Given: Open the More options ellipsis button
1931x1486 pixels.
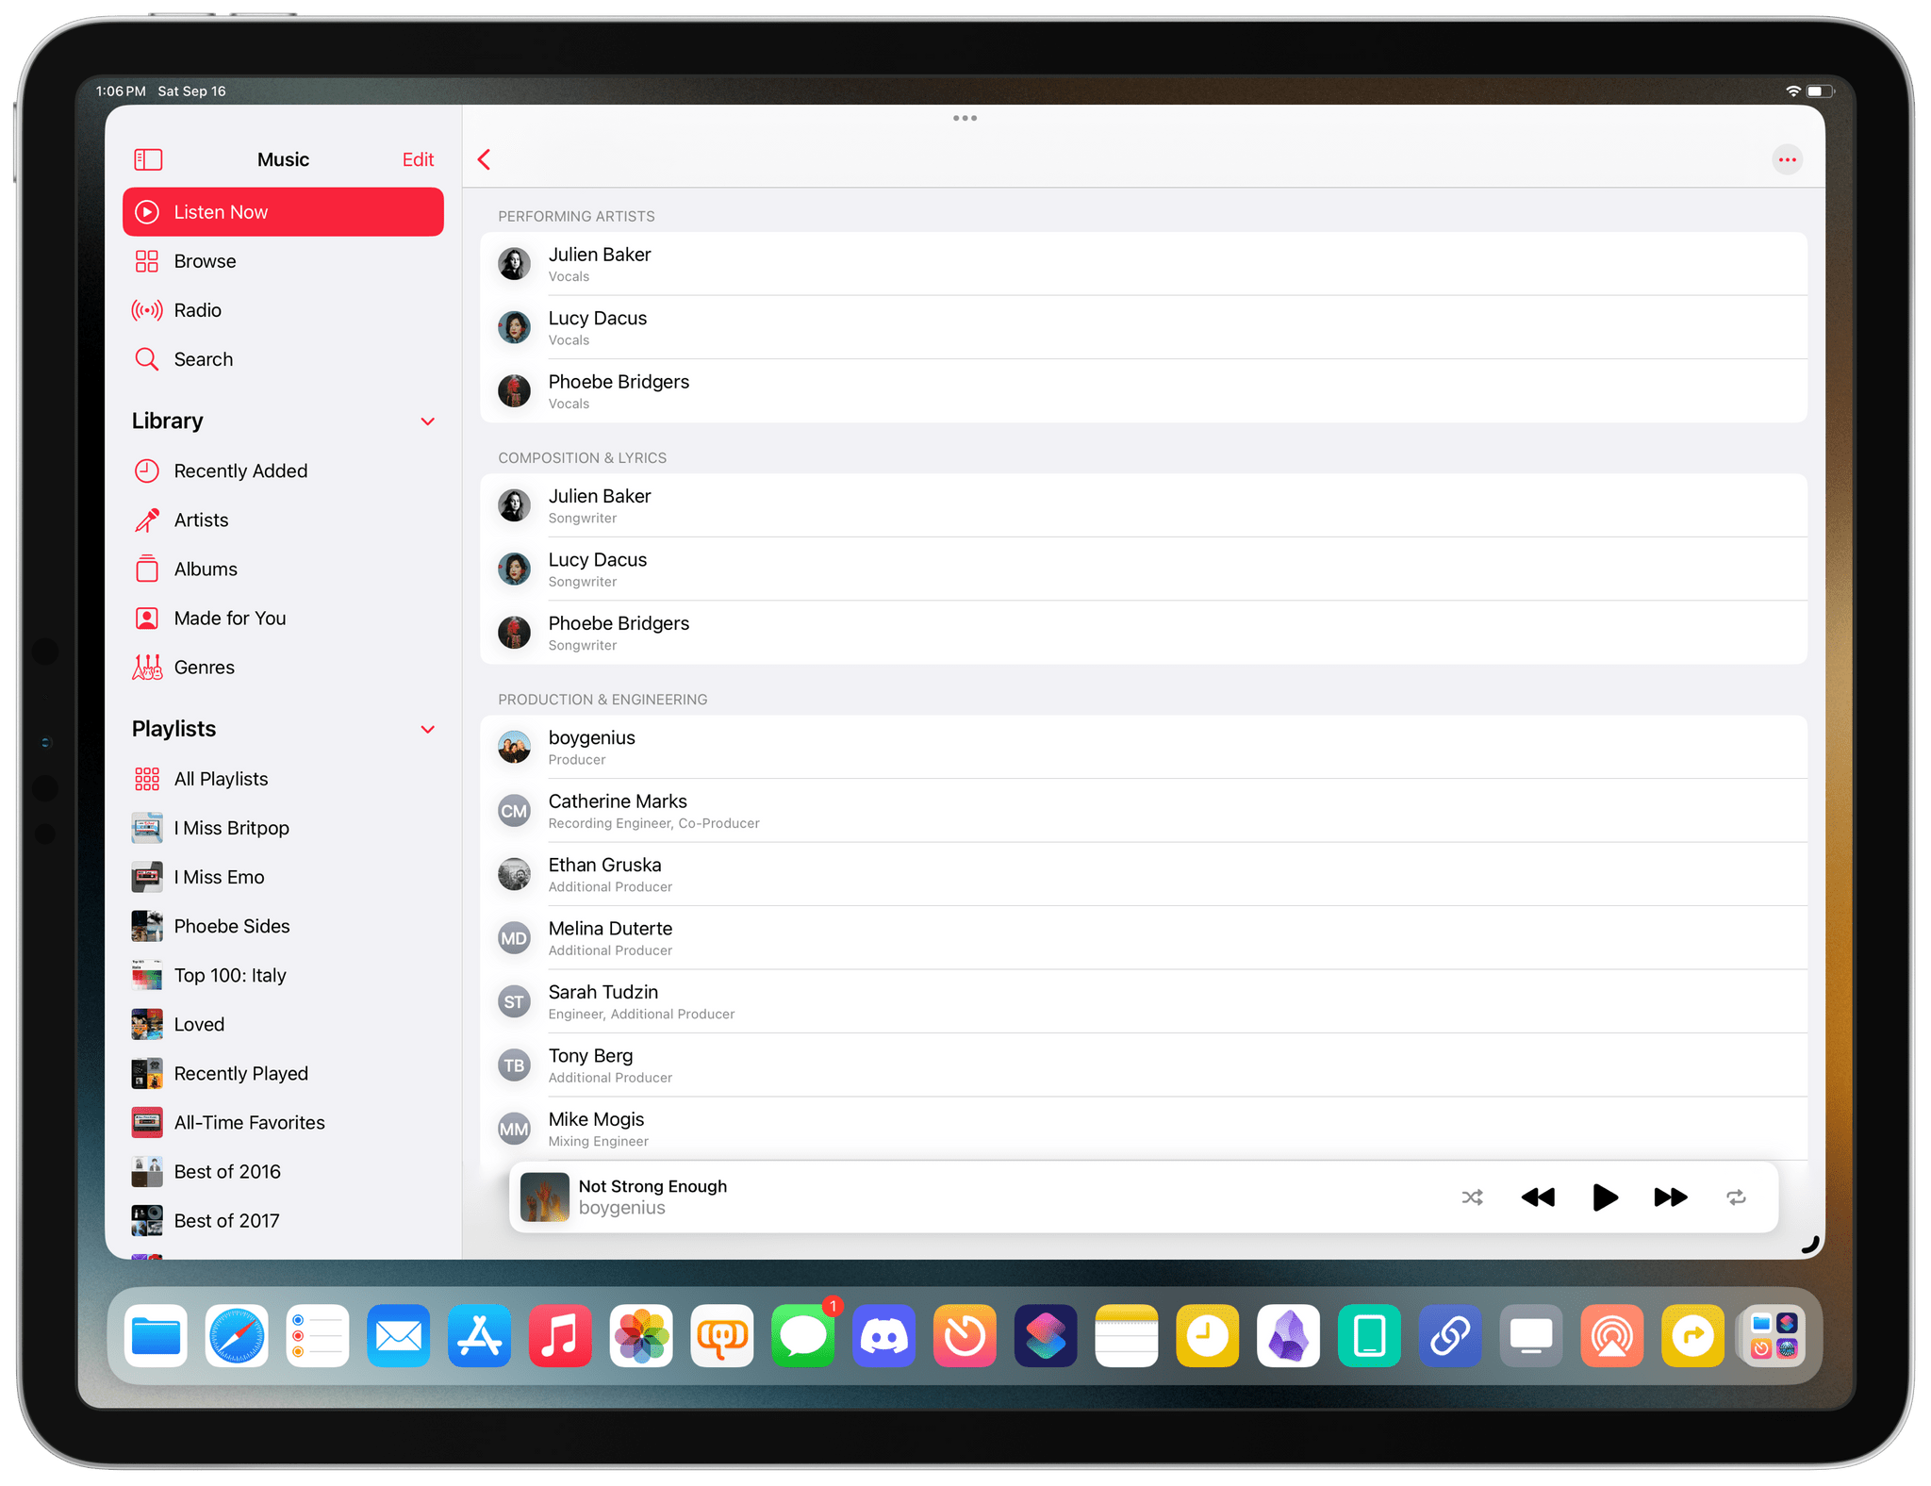Looking at the screenshot, I should point(1787,159).
